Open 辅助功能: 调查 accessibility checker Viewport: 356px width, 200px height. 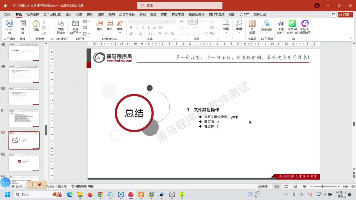coord(83,186)
